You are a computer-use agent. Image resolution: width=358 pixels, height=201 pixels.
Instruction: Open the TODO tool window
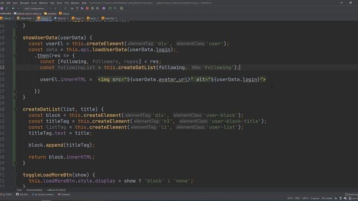pyautogui.click(x=6, y=194)
